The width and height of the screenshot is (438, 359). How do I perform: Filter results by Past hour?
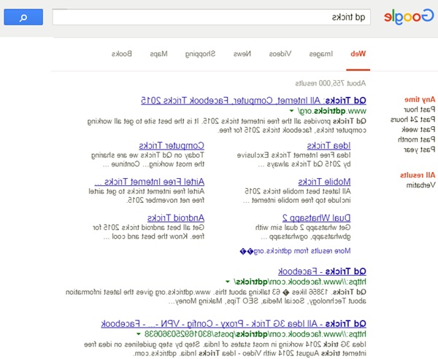pyautogui.click(x=421, y=109)
